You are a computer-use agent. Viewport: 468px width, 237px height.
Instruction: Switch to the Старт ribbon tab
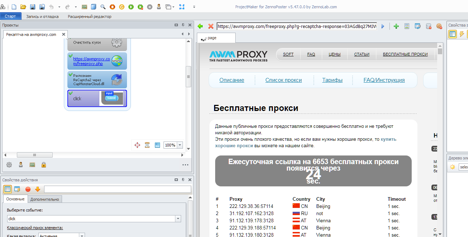click(x=10, y=16)
